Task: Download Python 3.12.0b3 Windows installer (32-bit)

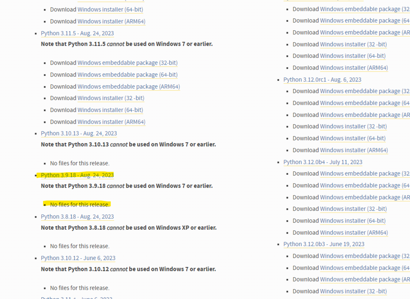Action: [x=354, y=291]
